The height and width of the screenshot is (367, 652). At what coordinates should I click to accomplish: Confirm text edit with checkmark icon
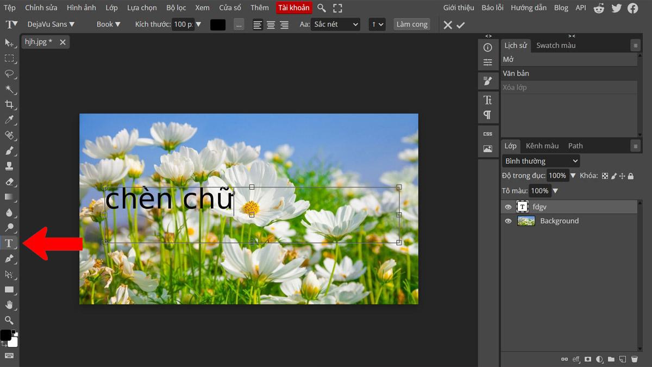[x=461, y=25]
